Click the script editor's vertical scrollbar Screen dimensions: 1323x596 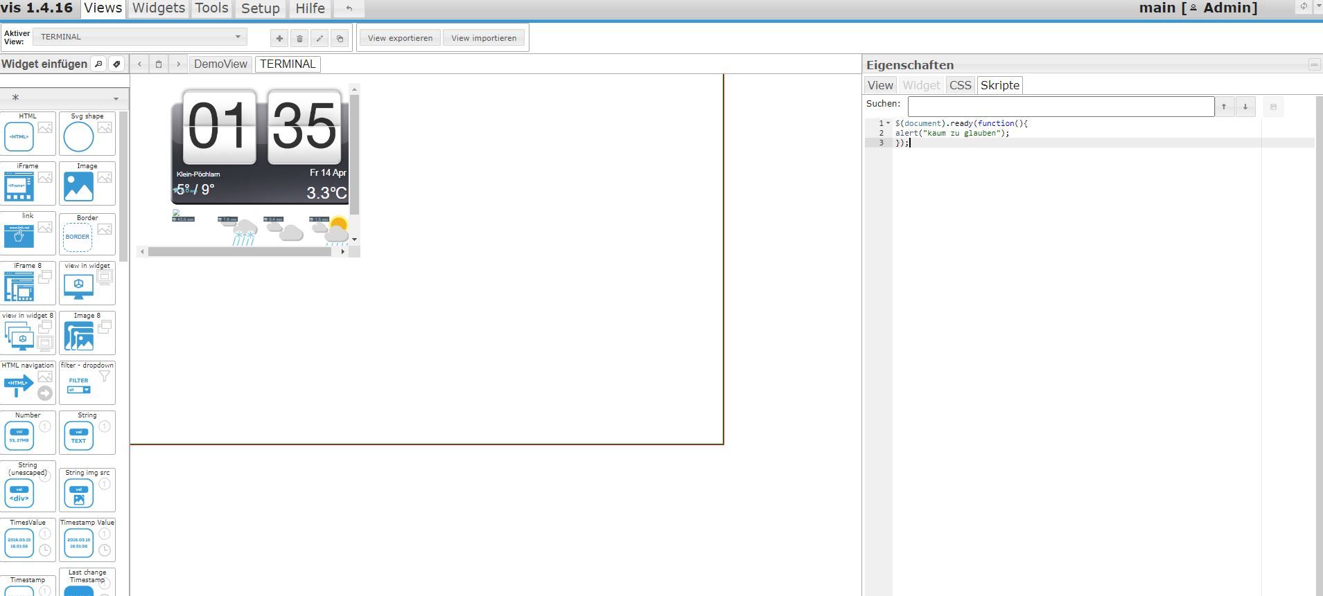1319,346
